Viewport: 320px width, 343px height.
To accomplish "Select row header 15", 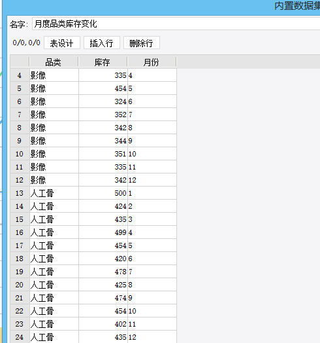I will tap(20, 219).
